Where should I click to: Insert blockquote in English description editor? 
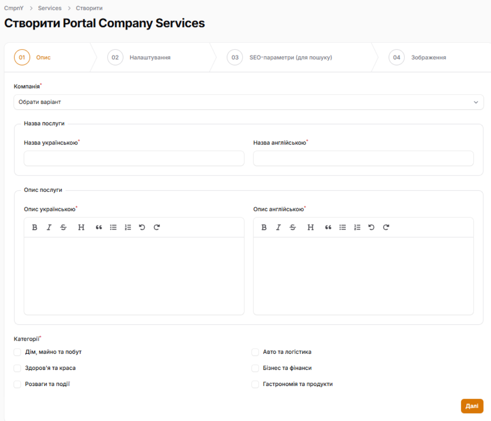[x=328, y=227]
